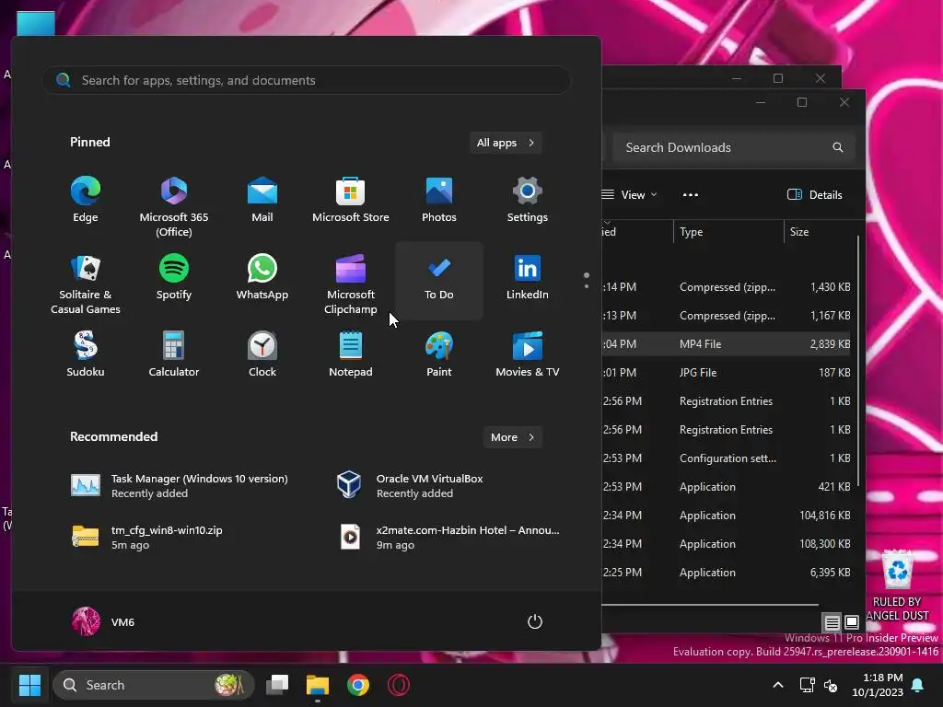943x707 pixels.
Task: Select the MP4 File row in Downloads
Action: click(x=726, y=344)
